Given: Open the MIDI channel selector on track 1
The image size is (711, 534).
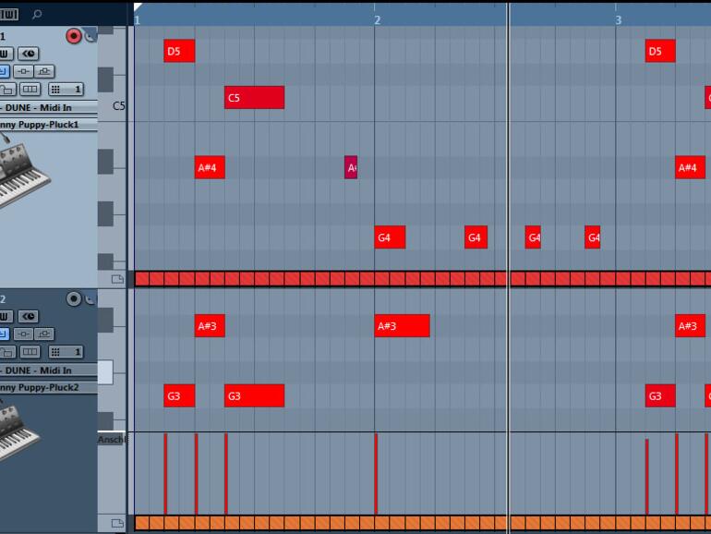Looking at the screenshot, I should tap(66, 90).
